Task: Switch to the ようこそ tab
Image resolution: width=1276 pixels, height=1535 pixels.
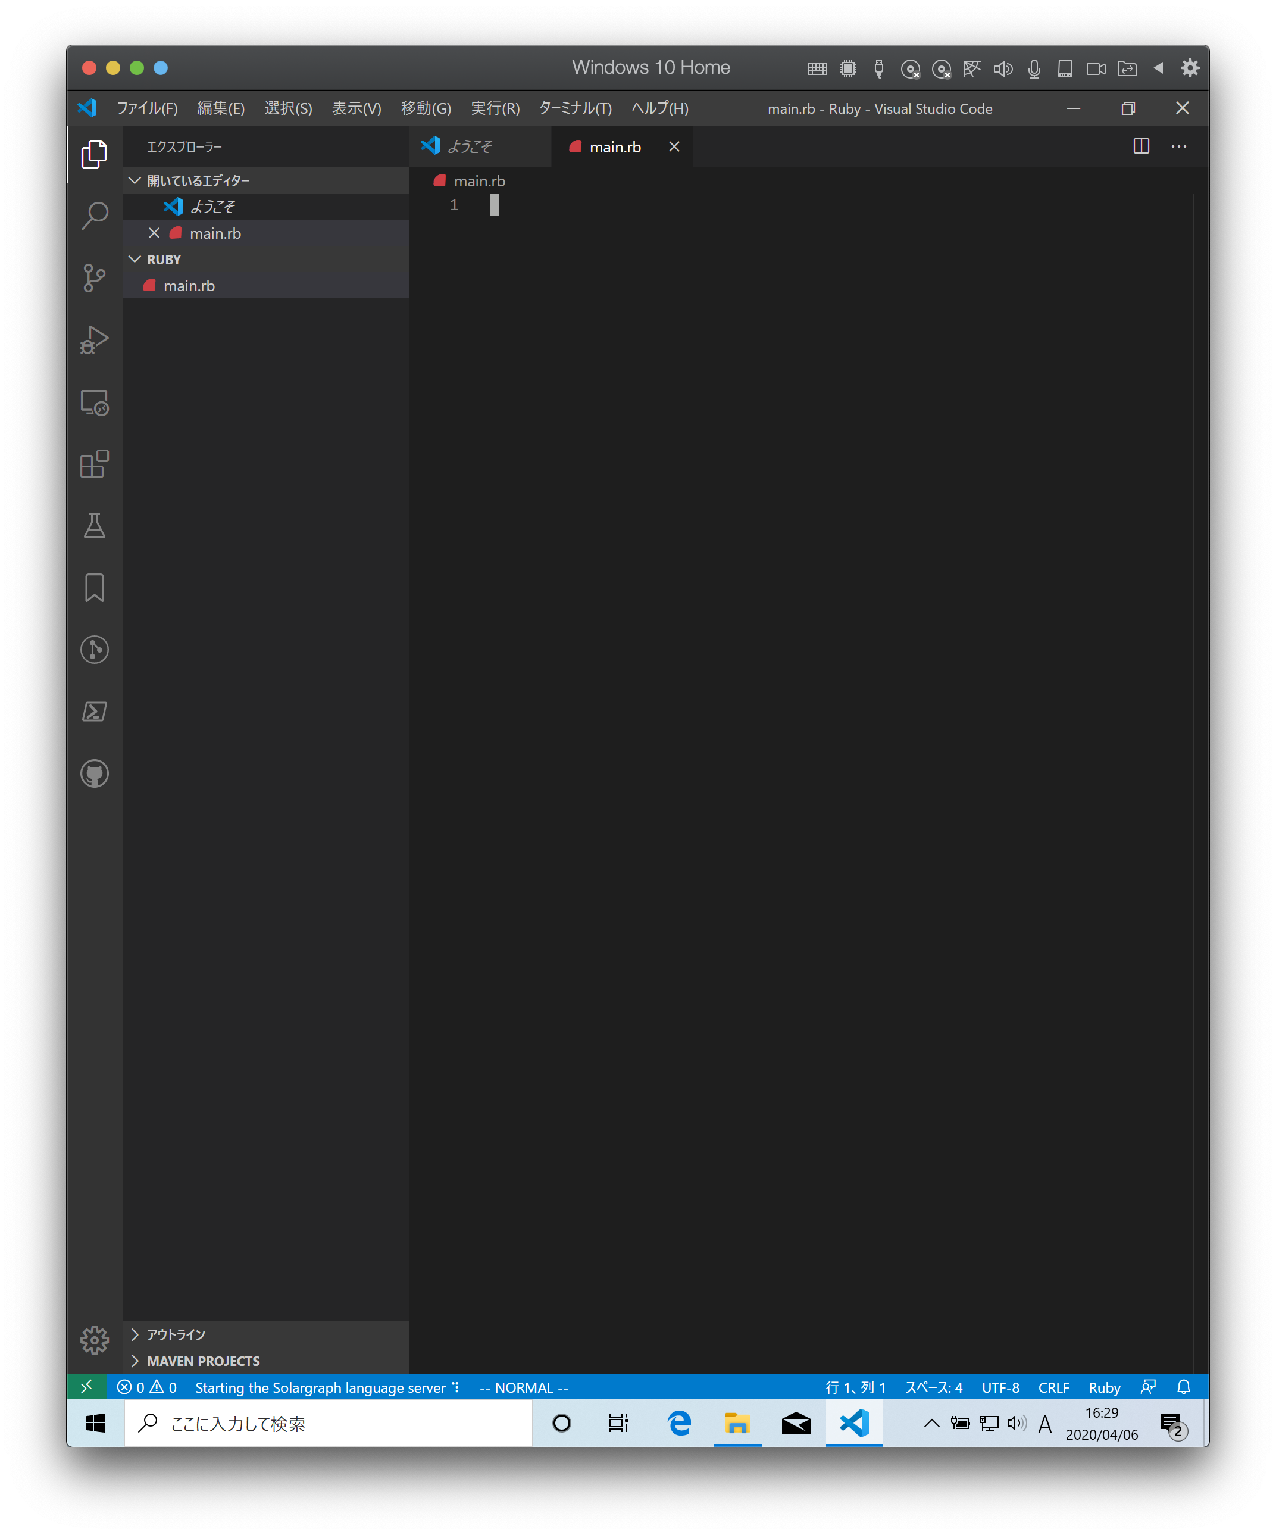Action: (469, 147)
